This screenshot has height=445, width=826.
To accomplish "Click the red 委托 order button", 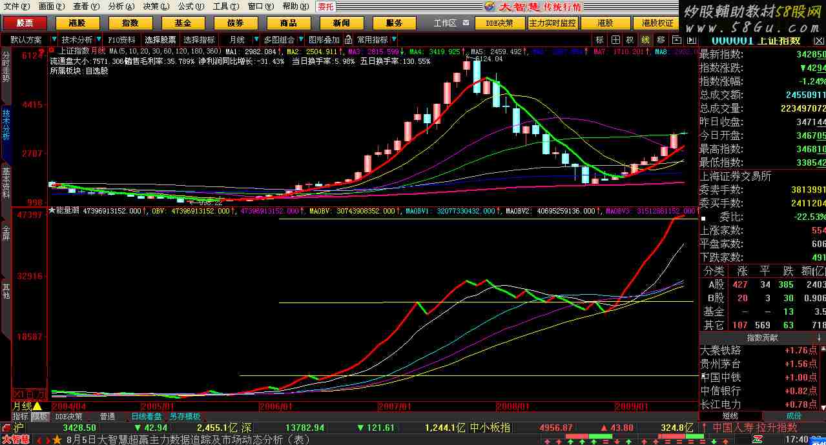I will point(326,6).
